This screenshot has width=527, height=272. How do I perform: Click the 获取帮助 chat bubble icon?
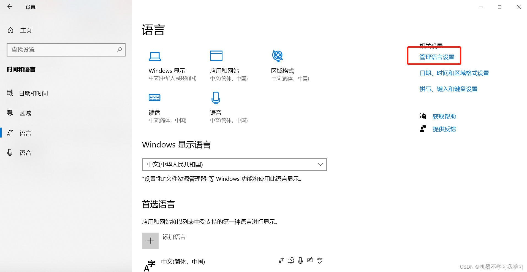423,116
